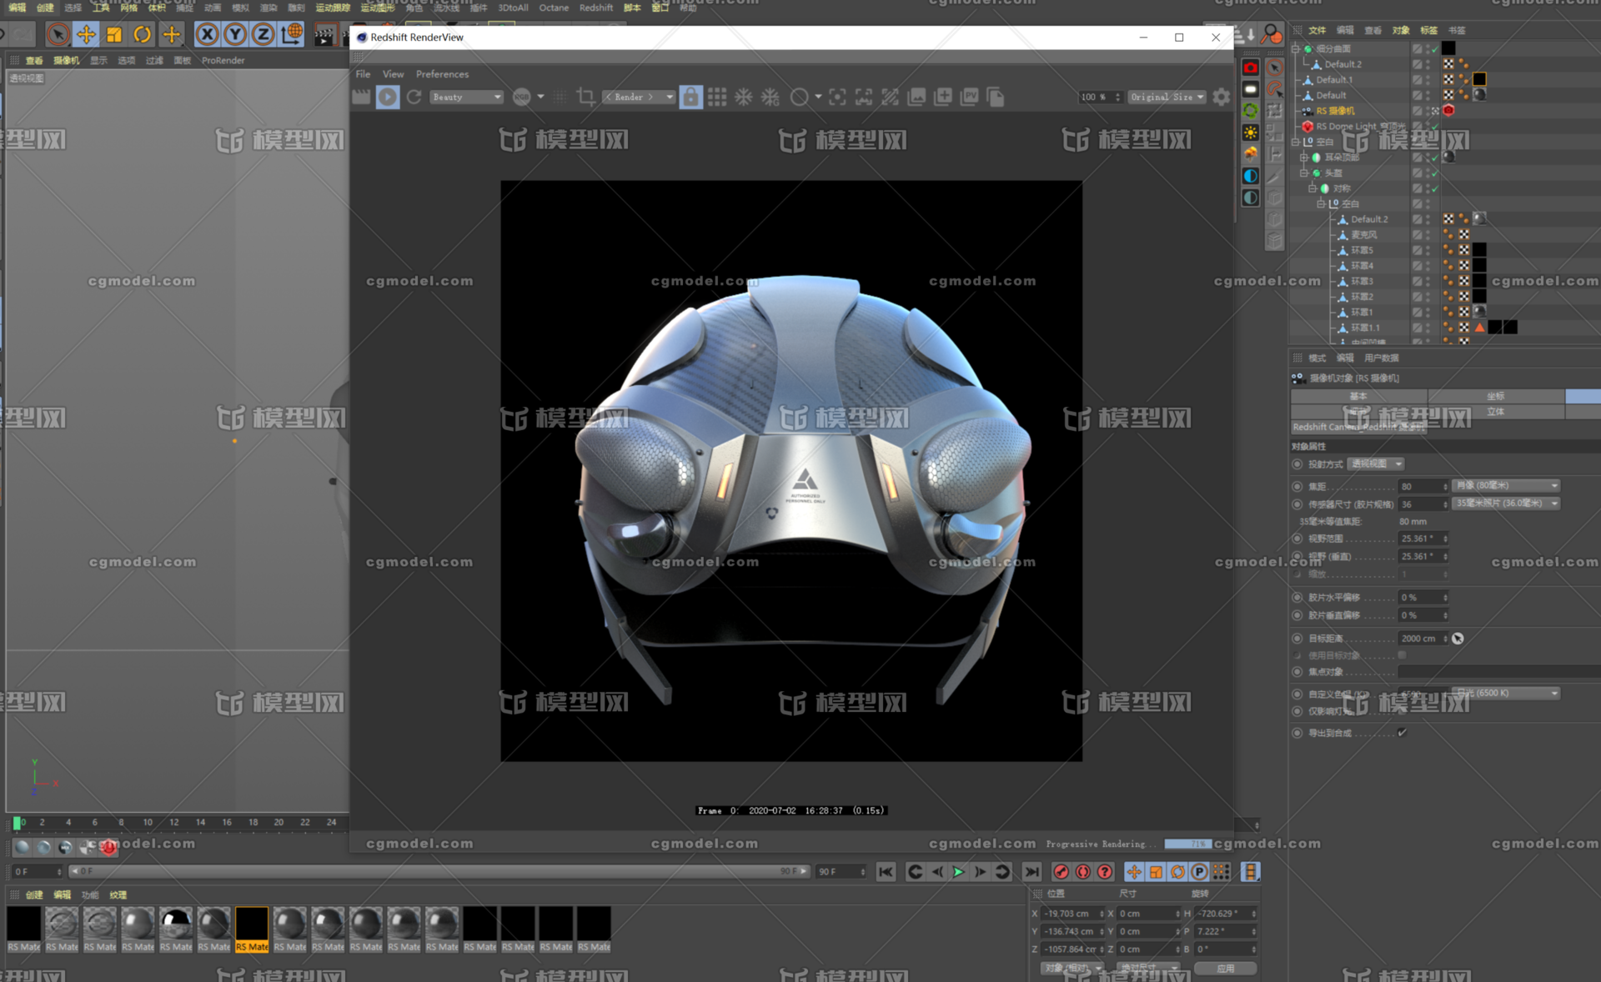Toggle the green checkmark beside RS Dome Light
This screenshot has height=982, width=1601.
click(x=1434, y=127)
